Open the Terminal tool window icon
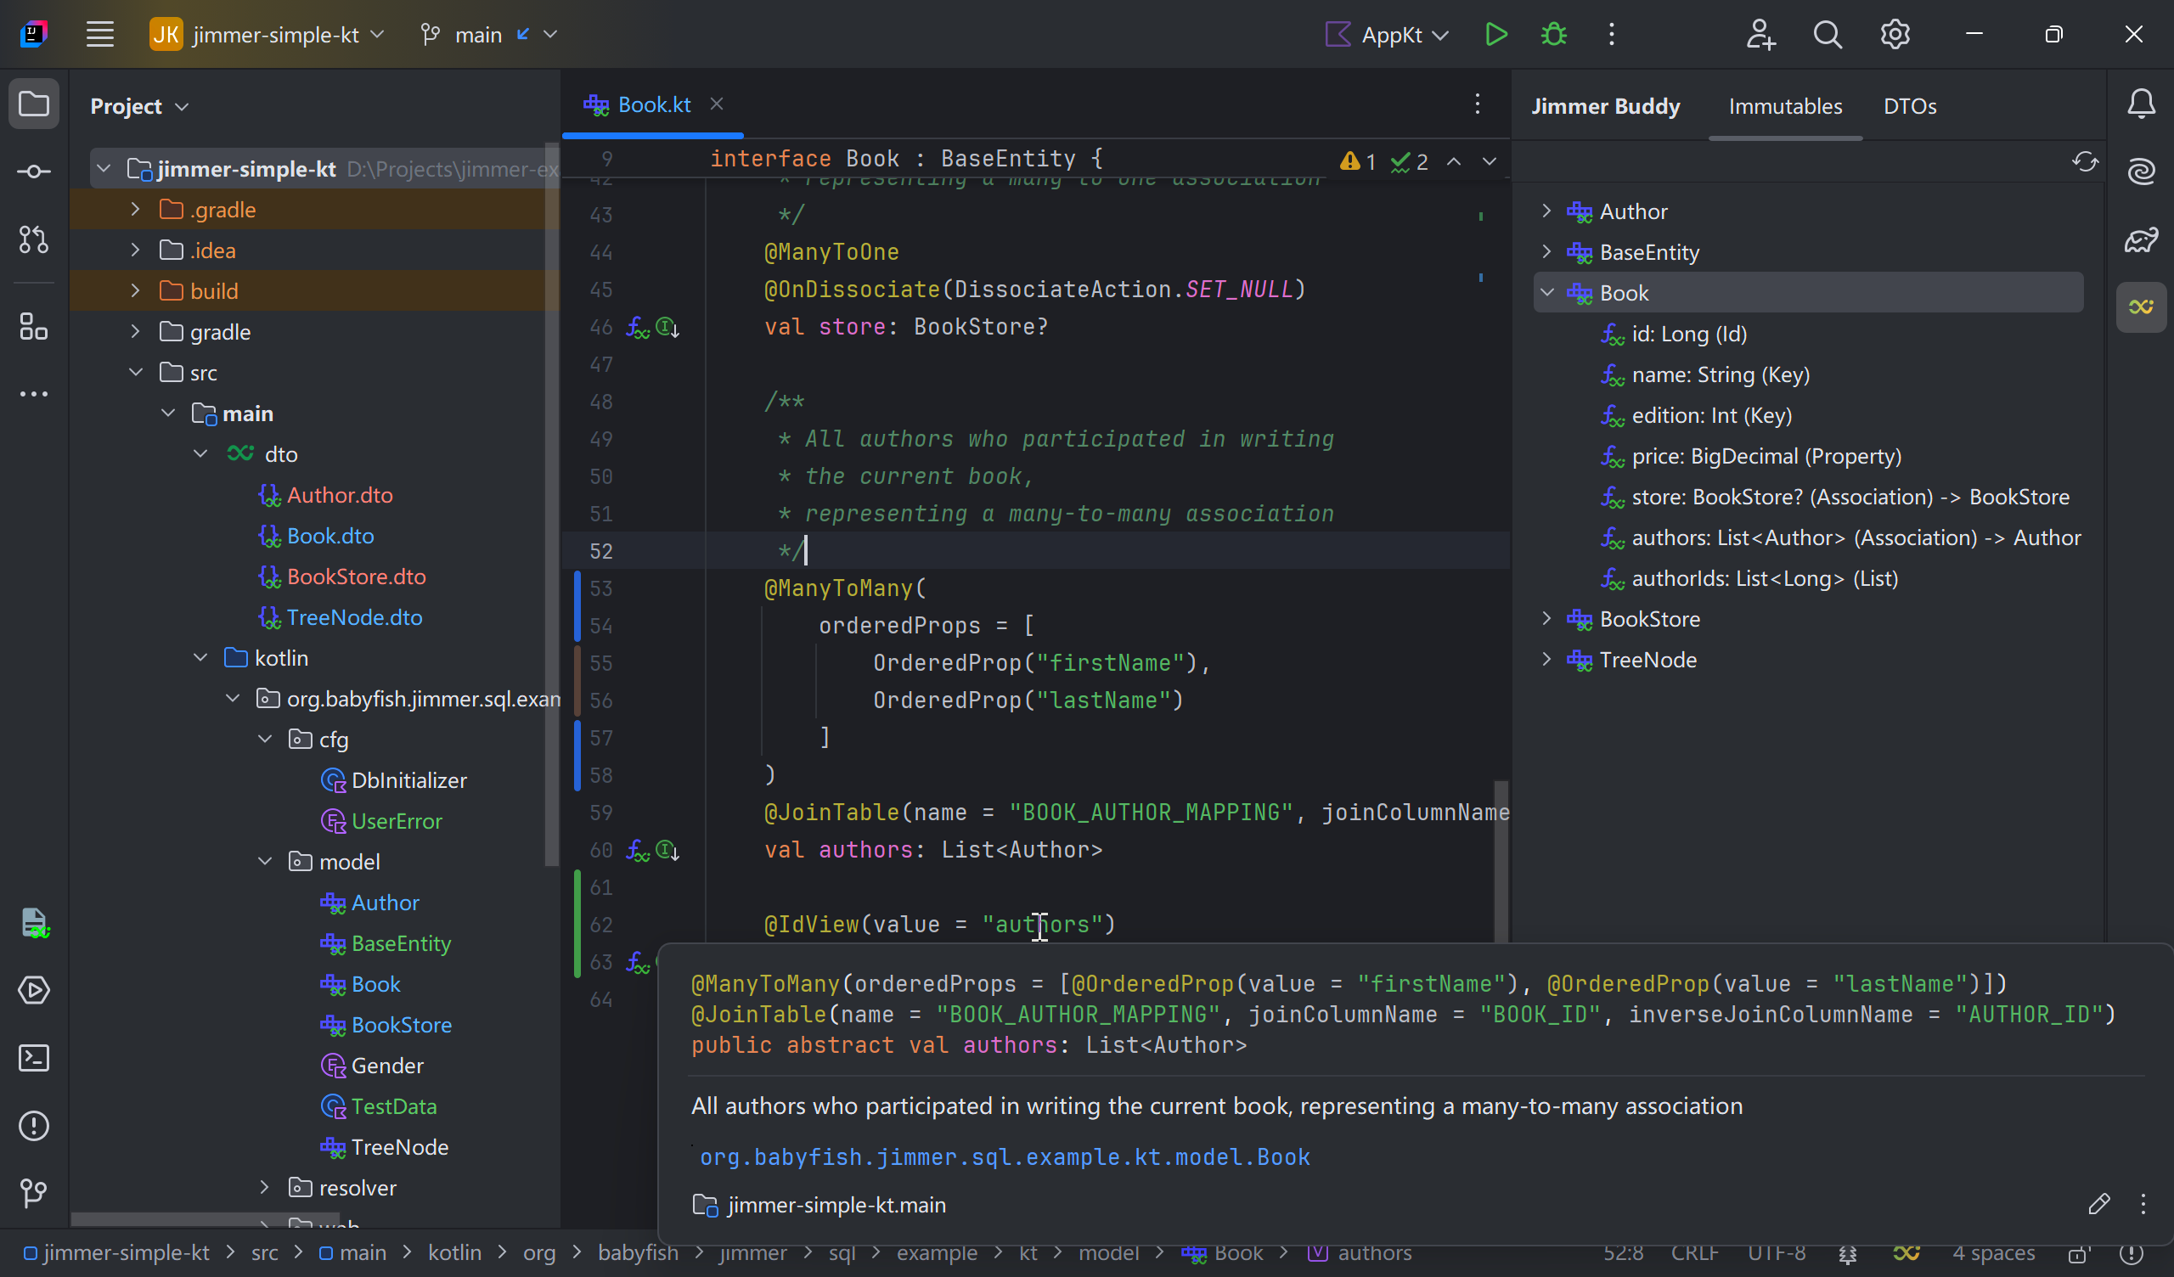 coord(34,1058)
